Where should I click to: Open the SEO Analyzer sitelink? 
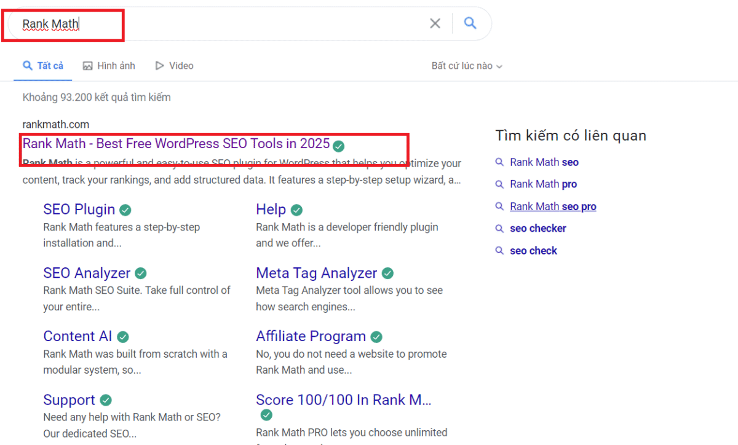pyautogui.click(x=87, y=273)
